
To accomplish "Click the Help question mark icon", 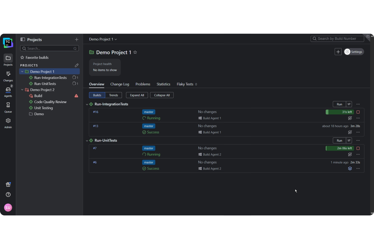I will pos(8,195).
